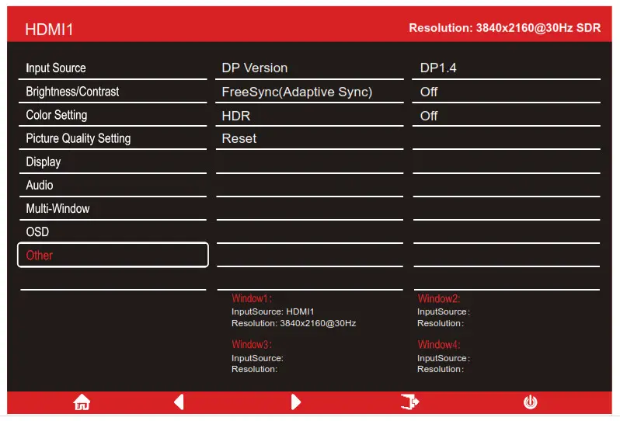The width and height of the screenshot is (620, 421).
Task: Open the Display menu
Action: pyautogui.click(x=113, y=162)
